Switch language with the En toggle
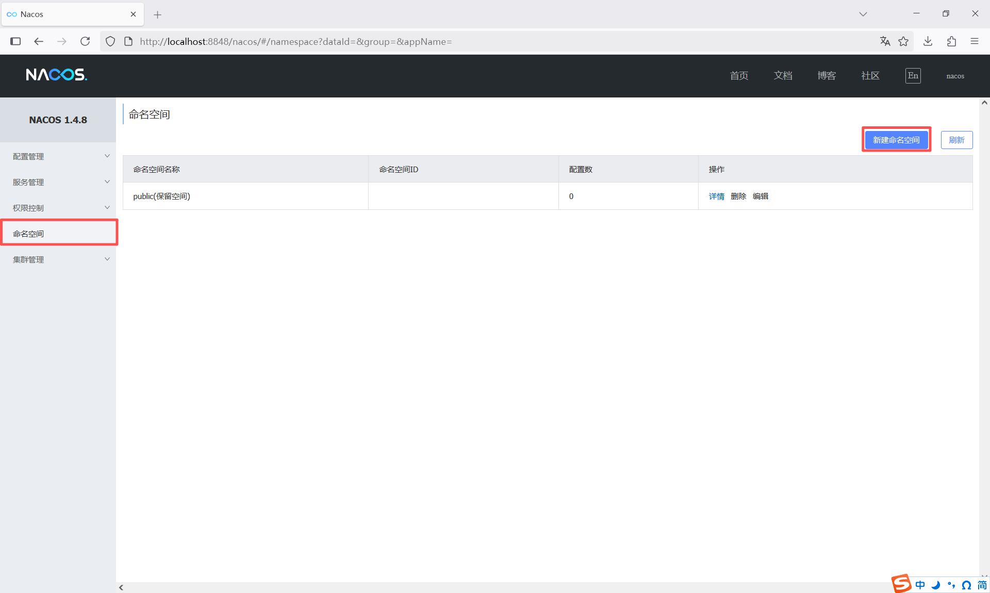Screen dimensions: 990x593 pos(913,76)
